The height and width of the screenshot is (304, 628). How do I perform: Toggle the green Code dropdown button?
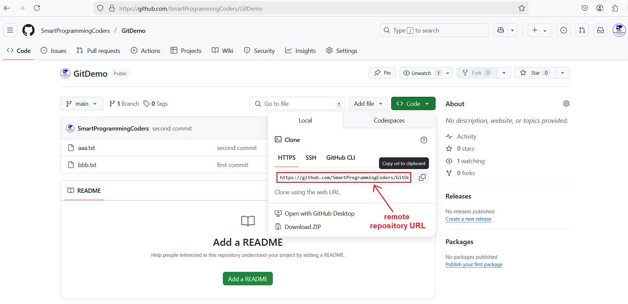(413, 103)
